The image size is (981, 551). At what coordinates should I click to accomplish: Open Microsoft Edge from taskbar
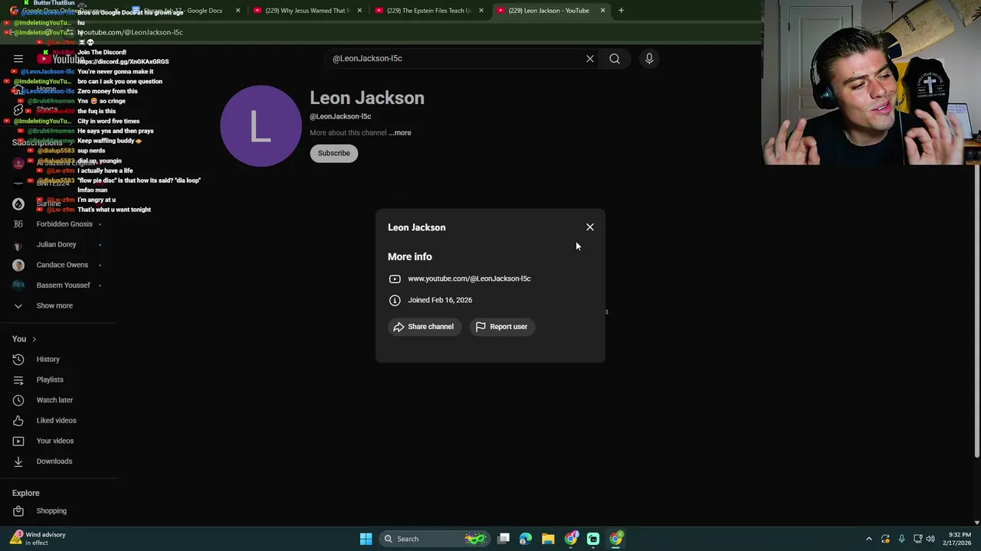coord(526,539)
